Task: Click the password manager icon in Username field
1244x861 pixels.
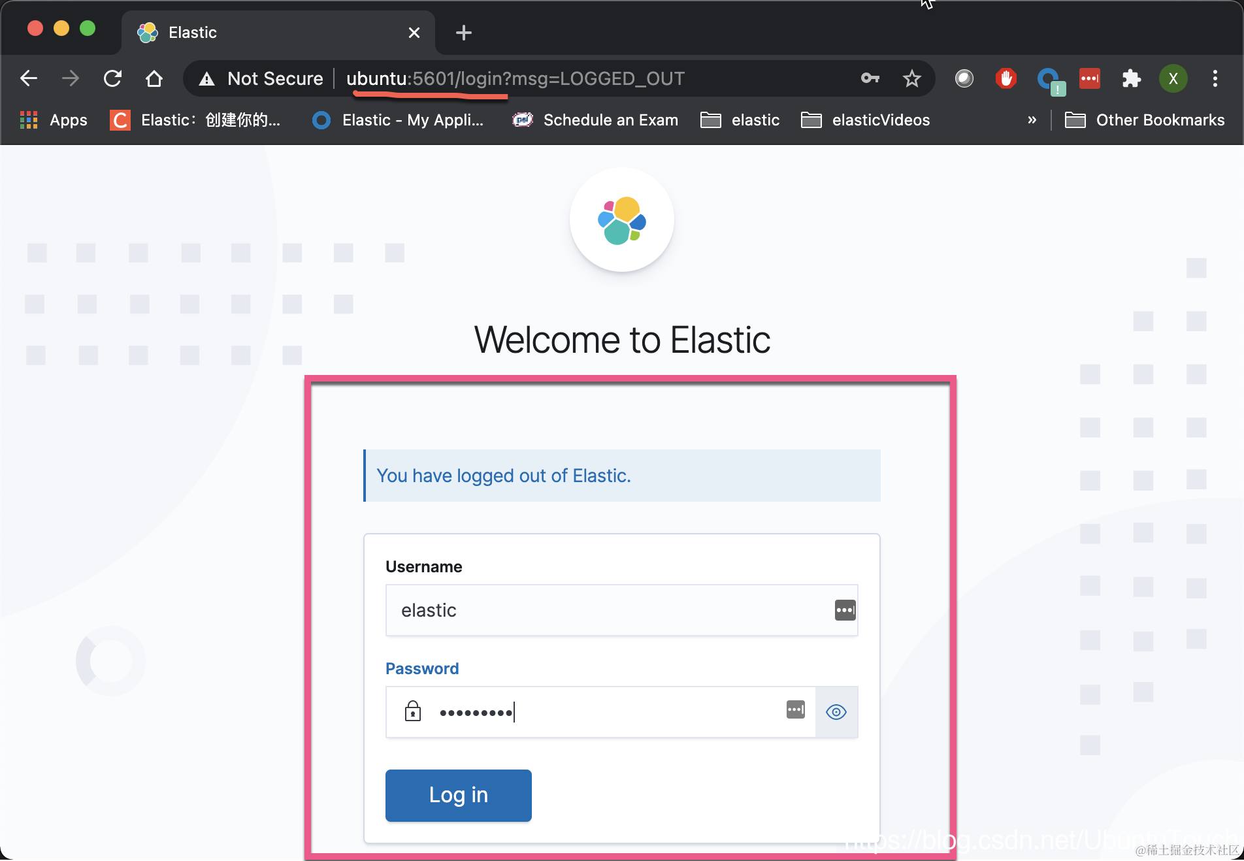Action: 845,610
